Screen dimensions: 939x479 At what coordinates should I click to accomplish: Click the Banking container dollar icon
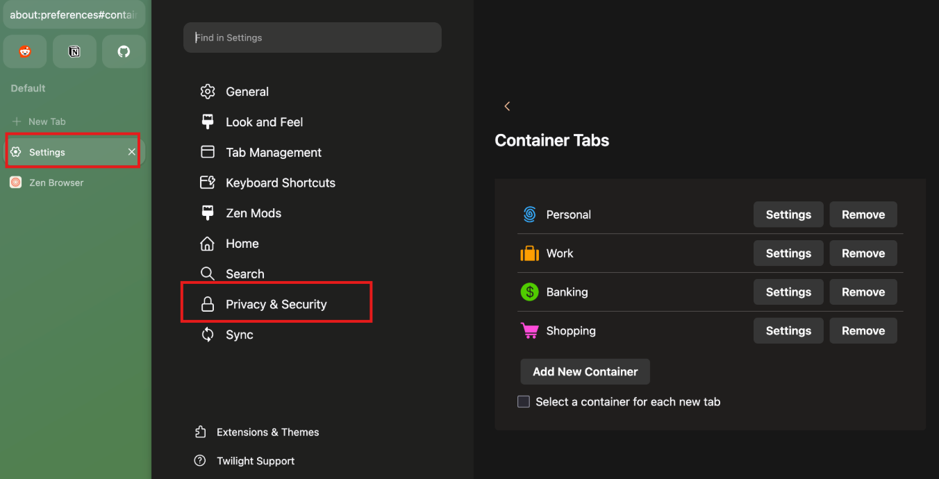pyautogui.click(x=529, y=292)
